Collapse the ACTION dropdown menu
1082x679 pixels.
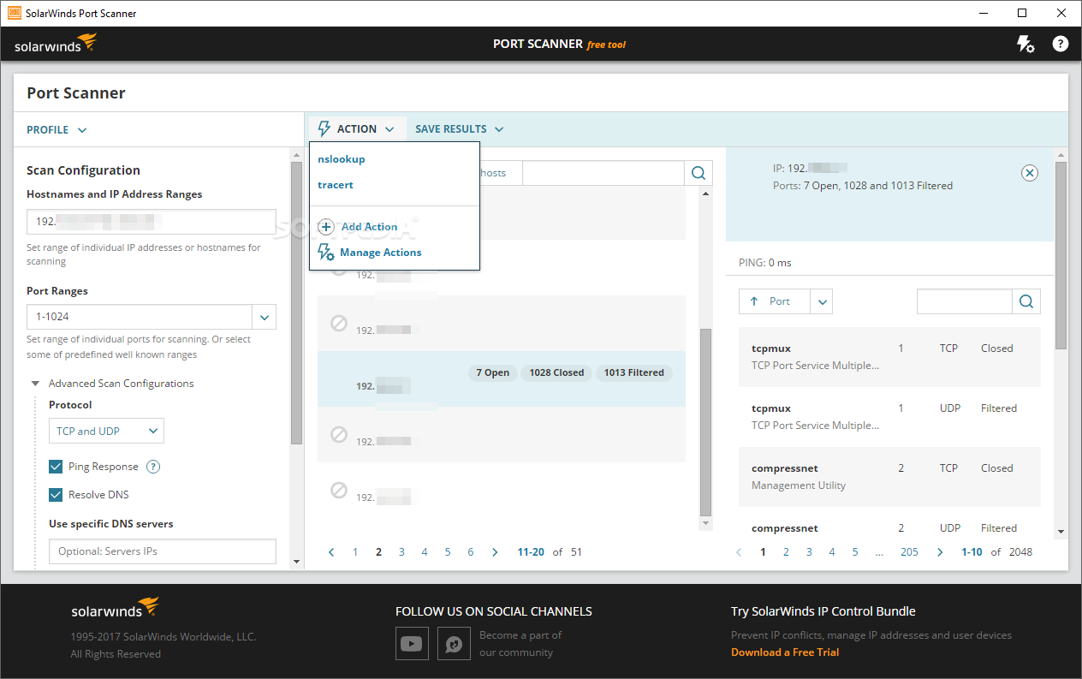pyautogui.click(x=357, y=129)
